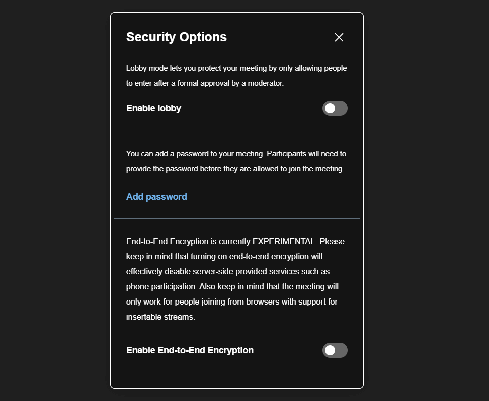Click the divider line below Add password

pos(236,218)
